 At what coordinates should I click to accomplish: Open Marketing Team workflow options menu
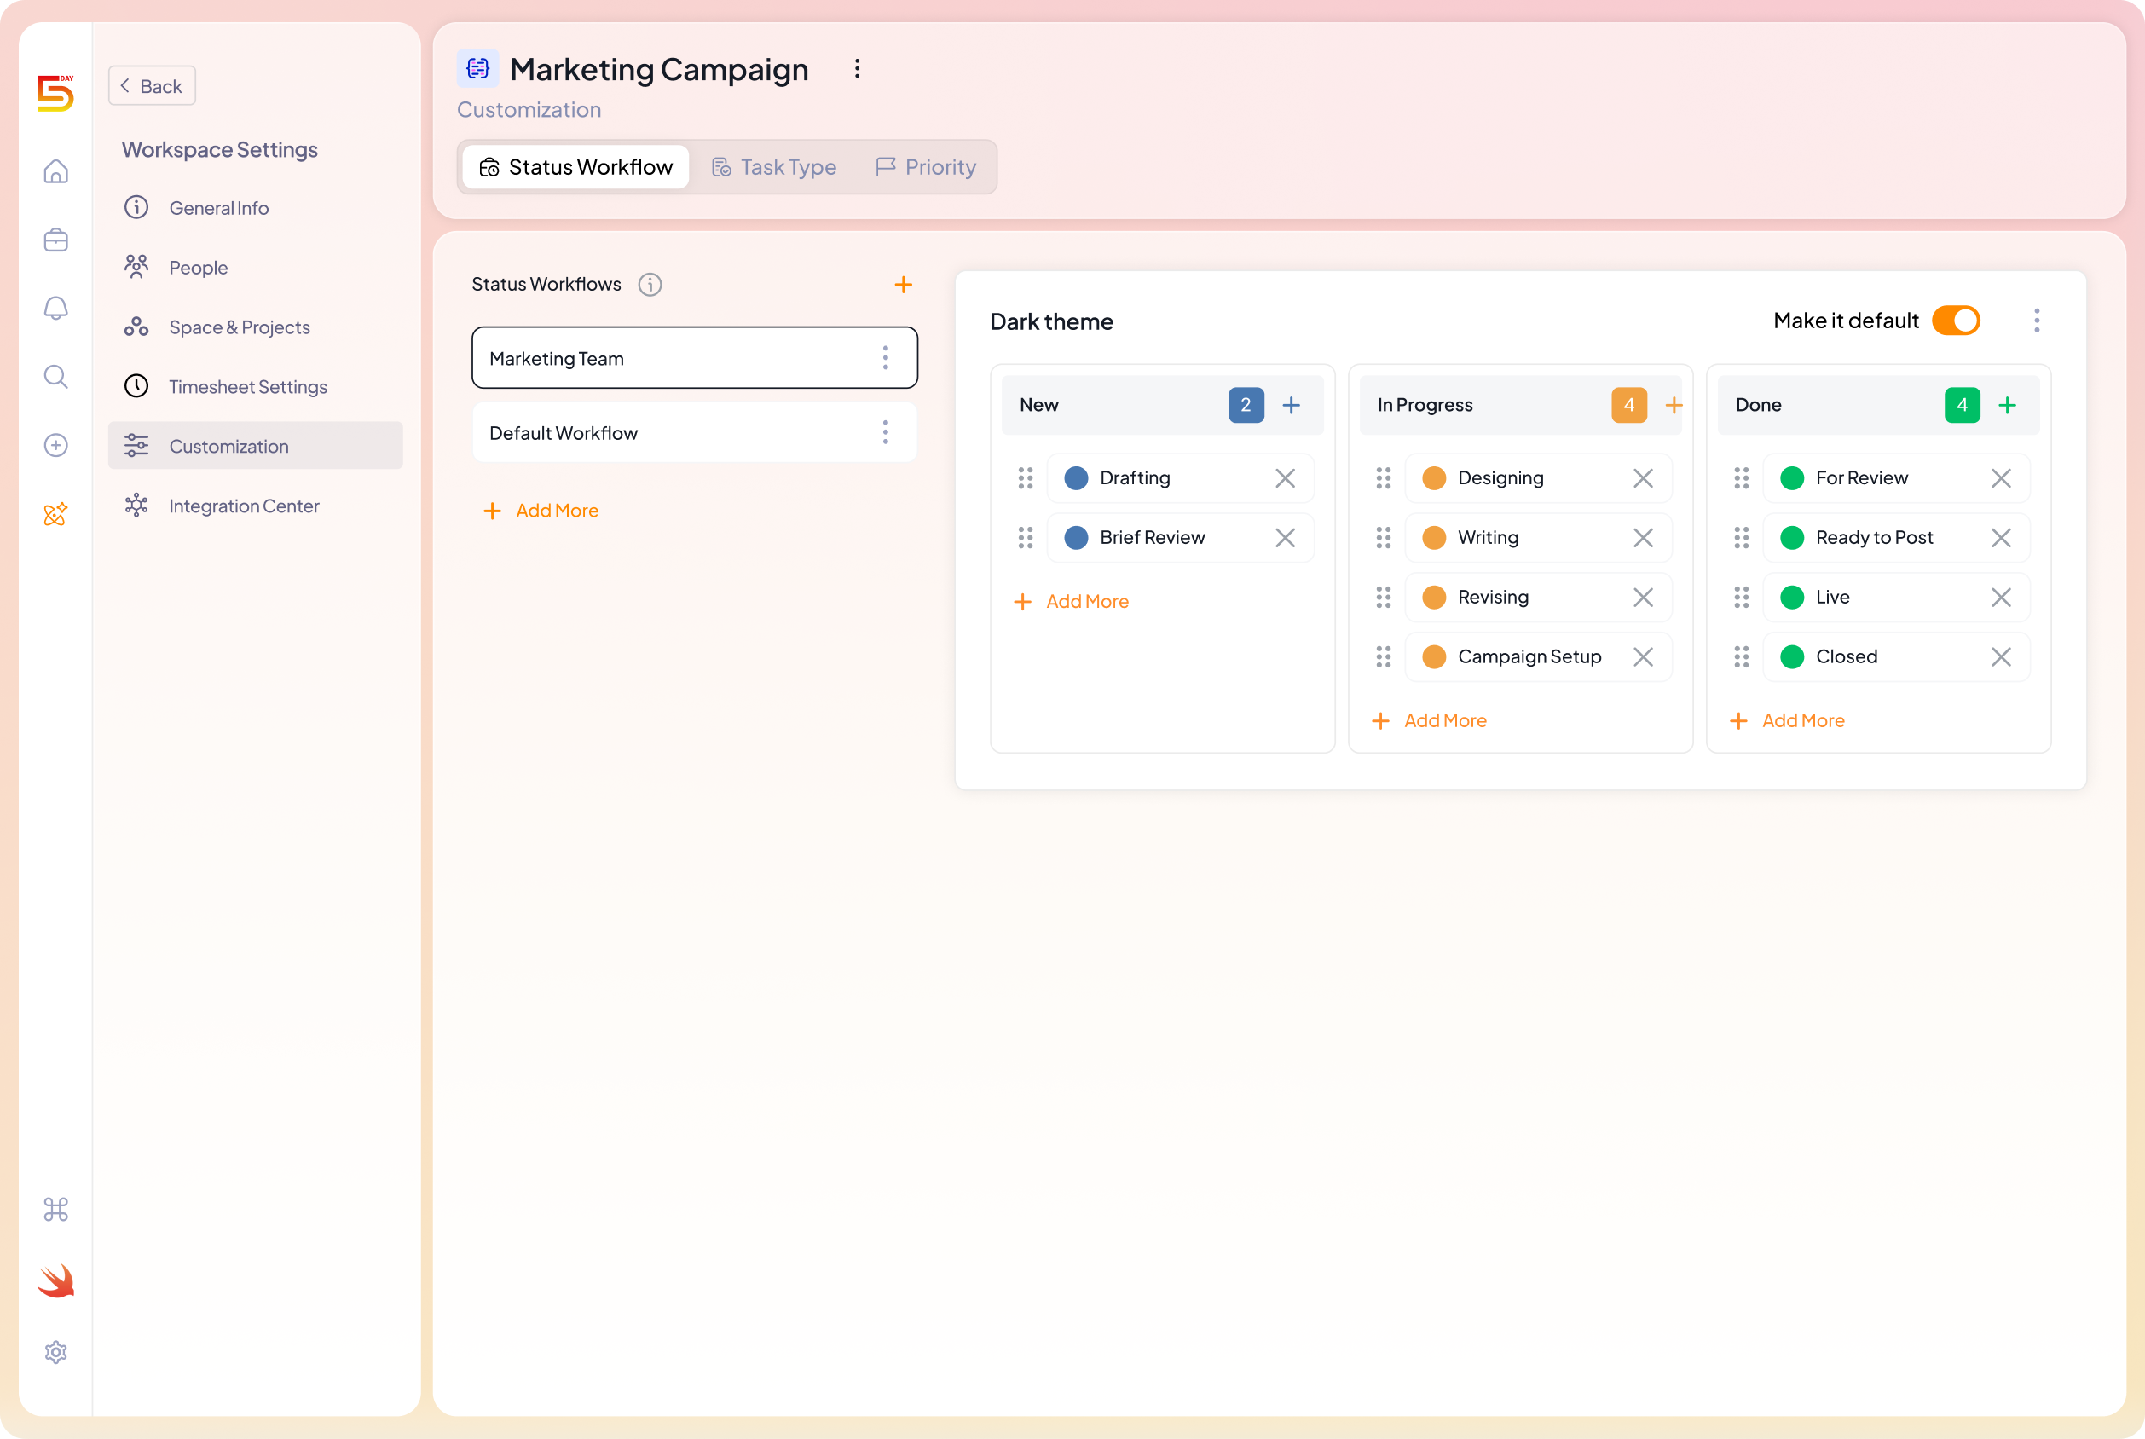(x=886, y=358)
